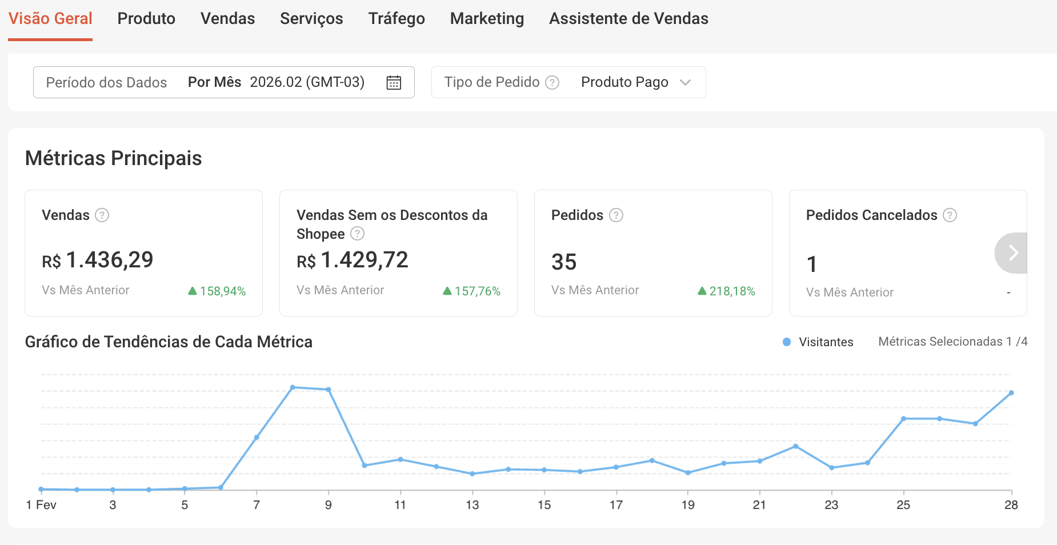
Task: Switch to the Produto tab
Action: click(146, 19)
